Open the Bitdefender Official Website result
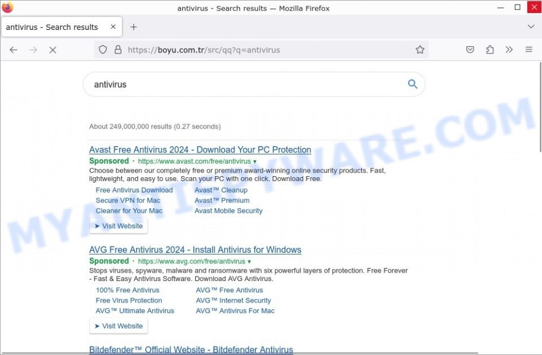Image resolution: width=542 pixels, height=355 pixels. tap(191, 349)
